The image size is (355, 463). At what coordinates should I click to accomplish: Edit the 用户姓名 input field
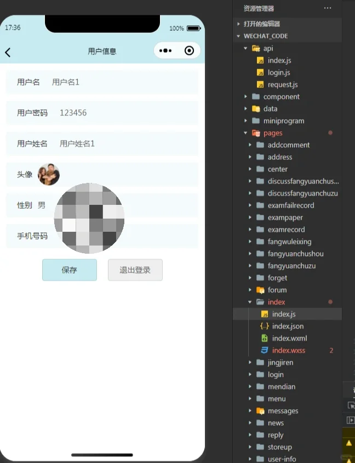102,144
